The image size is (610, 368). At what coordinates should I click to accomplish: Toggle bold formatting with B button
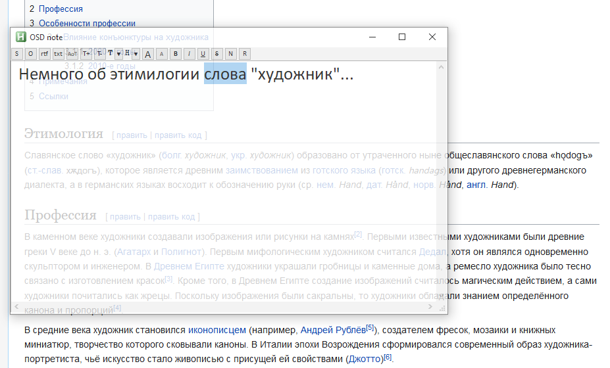tap(176, 54)
